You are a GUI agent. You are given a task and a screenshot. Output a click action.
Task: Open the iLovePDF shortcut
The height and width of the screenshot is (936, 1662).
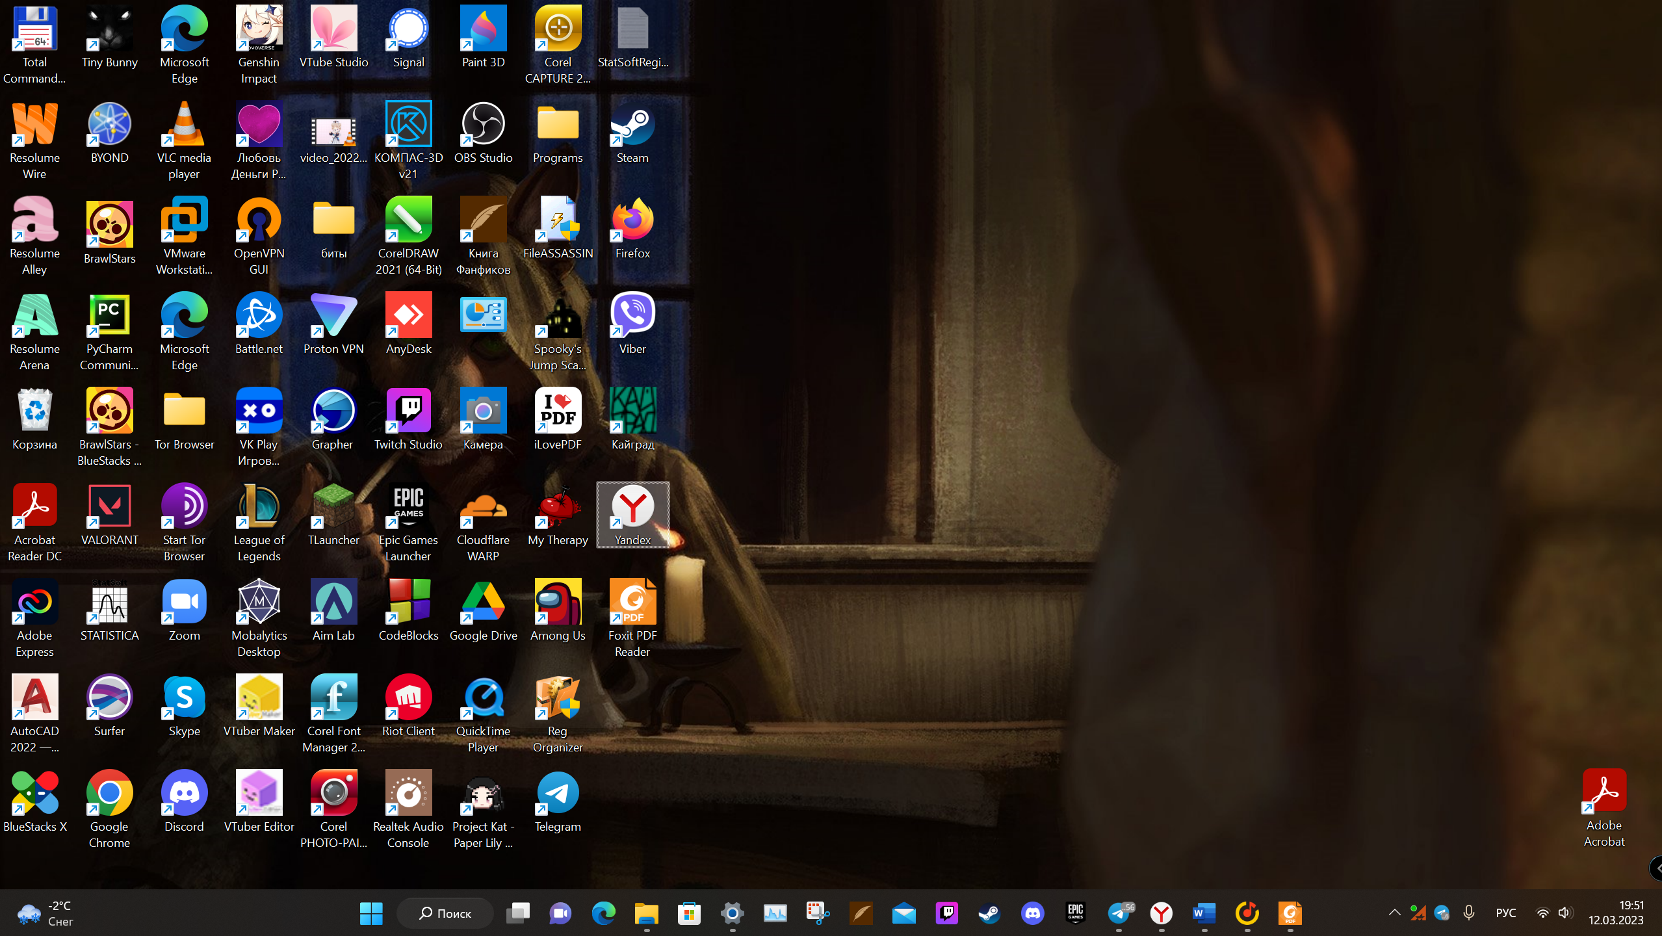click(x=558, y=419)
